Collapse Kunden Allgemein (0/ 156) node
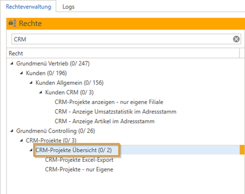245x194 pixels. 31,83
